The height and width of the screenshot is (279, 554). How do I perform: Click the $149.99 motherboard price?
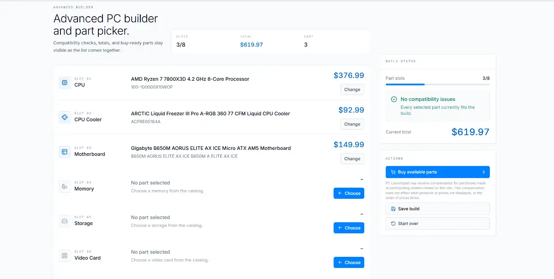pyautogui.click(x=349, y=145)
